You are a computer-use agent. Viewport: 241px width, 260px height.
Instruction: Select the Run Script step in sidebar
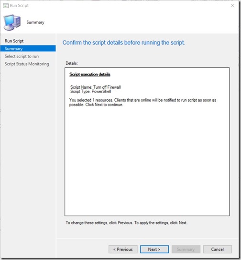14,41
